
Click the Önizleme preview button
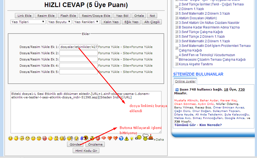pos(95,144)
